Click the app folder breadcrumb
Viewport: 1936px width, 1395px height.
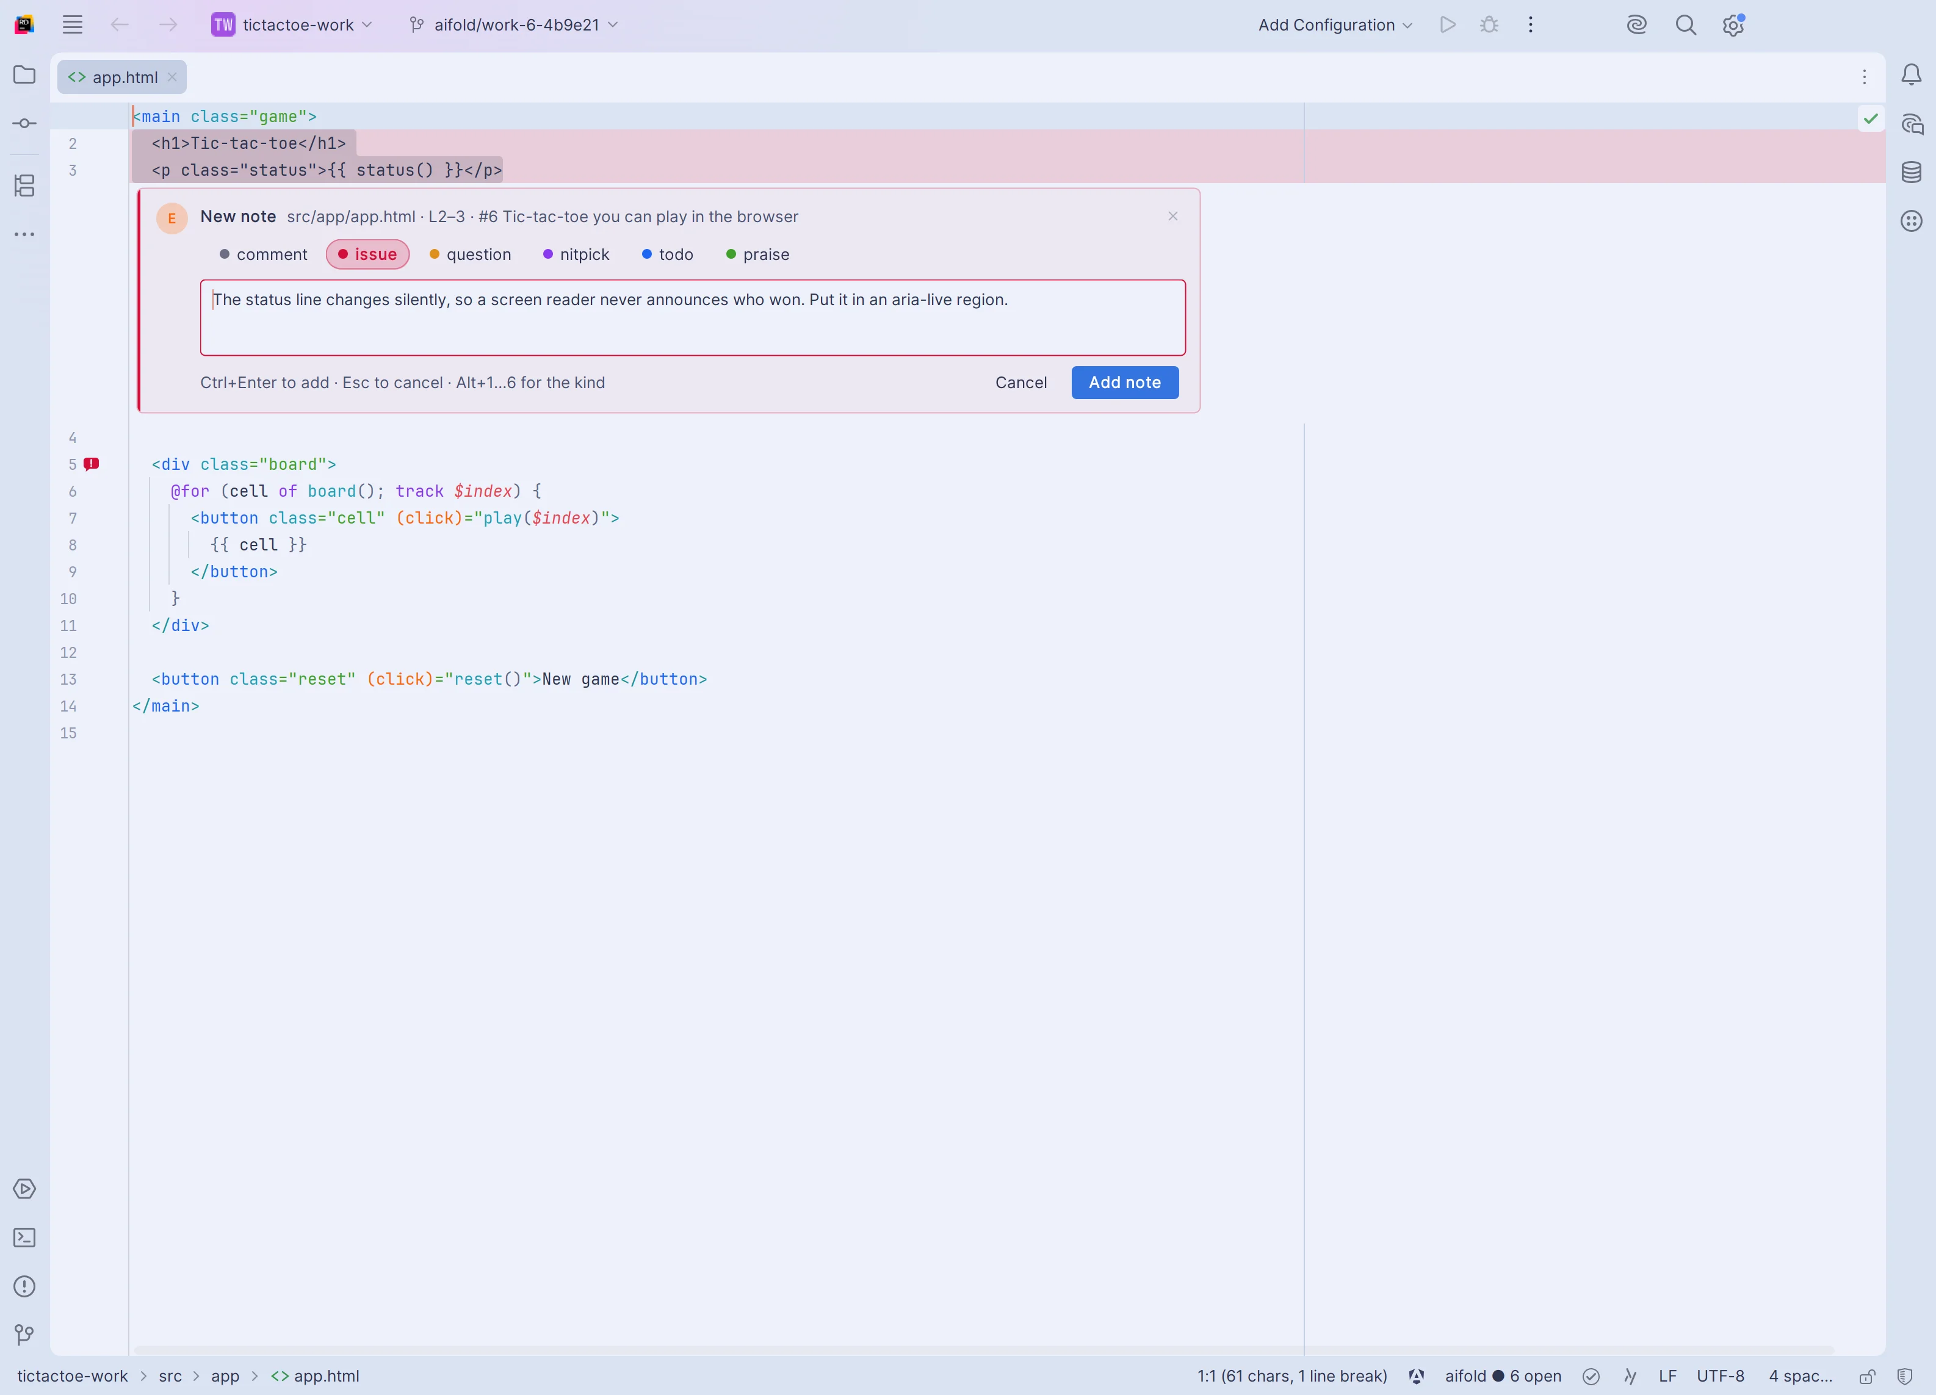[x=225, y=1375]
